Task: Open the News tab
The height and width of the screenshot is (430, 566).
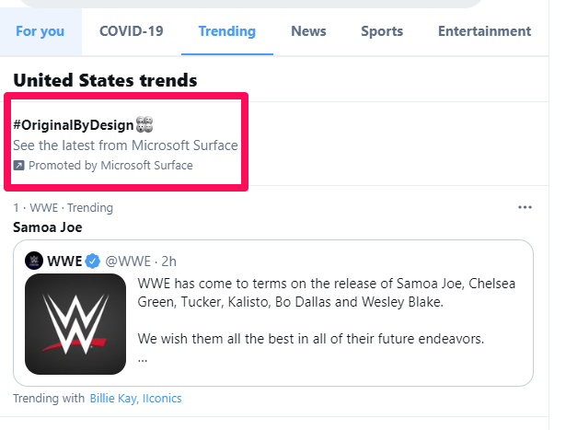Action: [308, 31]
